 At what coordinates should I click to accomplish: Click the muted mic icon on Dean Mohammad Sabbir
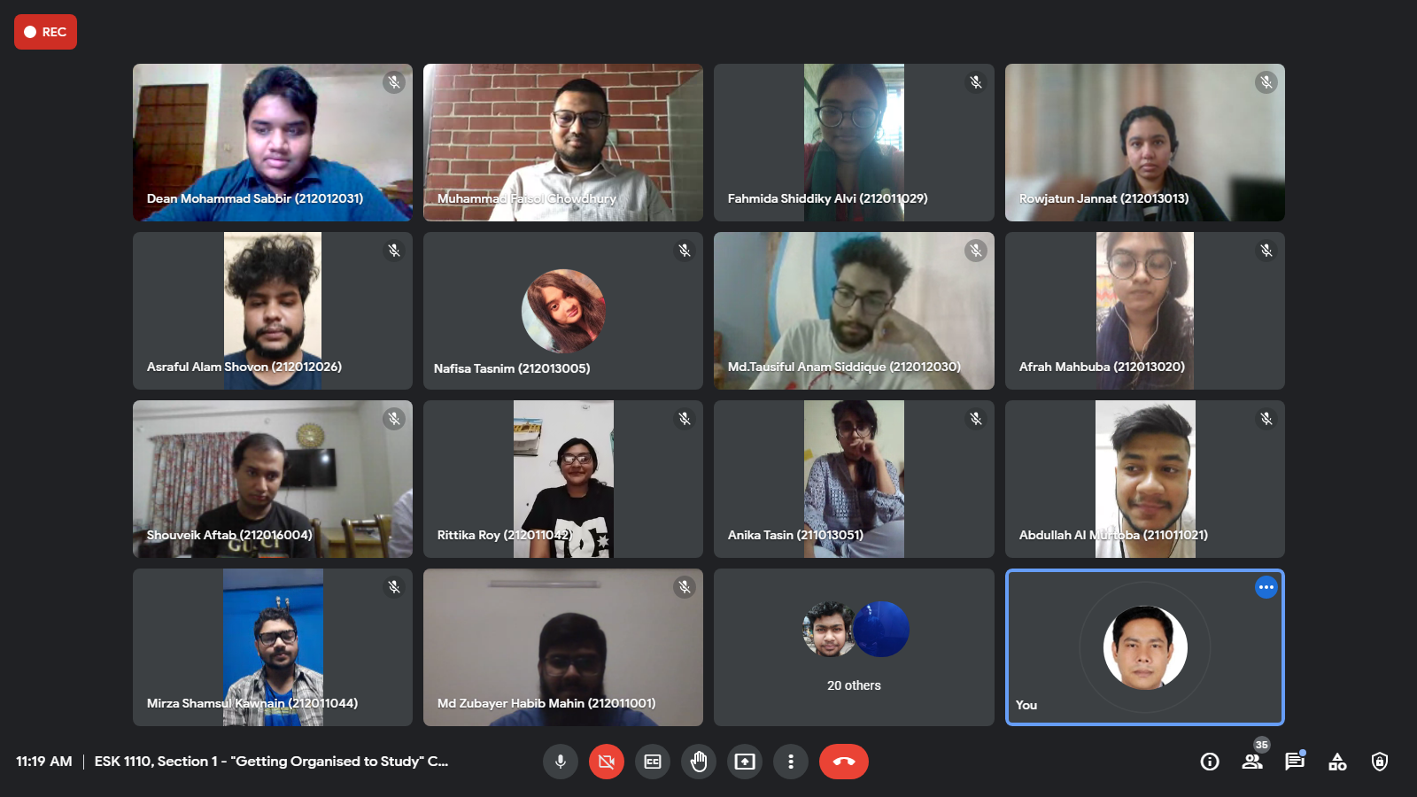(394, 82)
